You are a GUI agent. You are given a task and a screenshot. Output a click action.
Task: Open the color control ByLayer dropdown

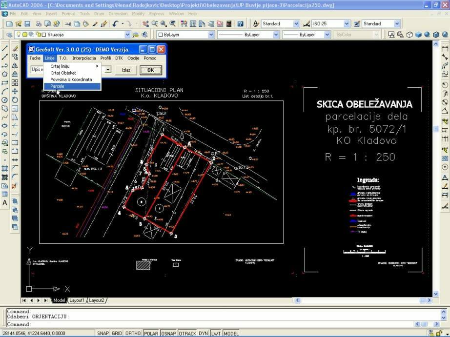click(211, 35)
